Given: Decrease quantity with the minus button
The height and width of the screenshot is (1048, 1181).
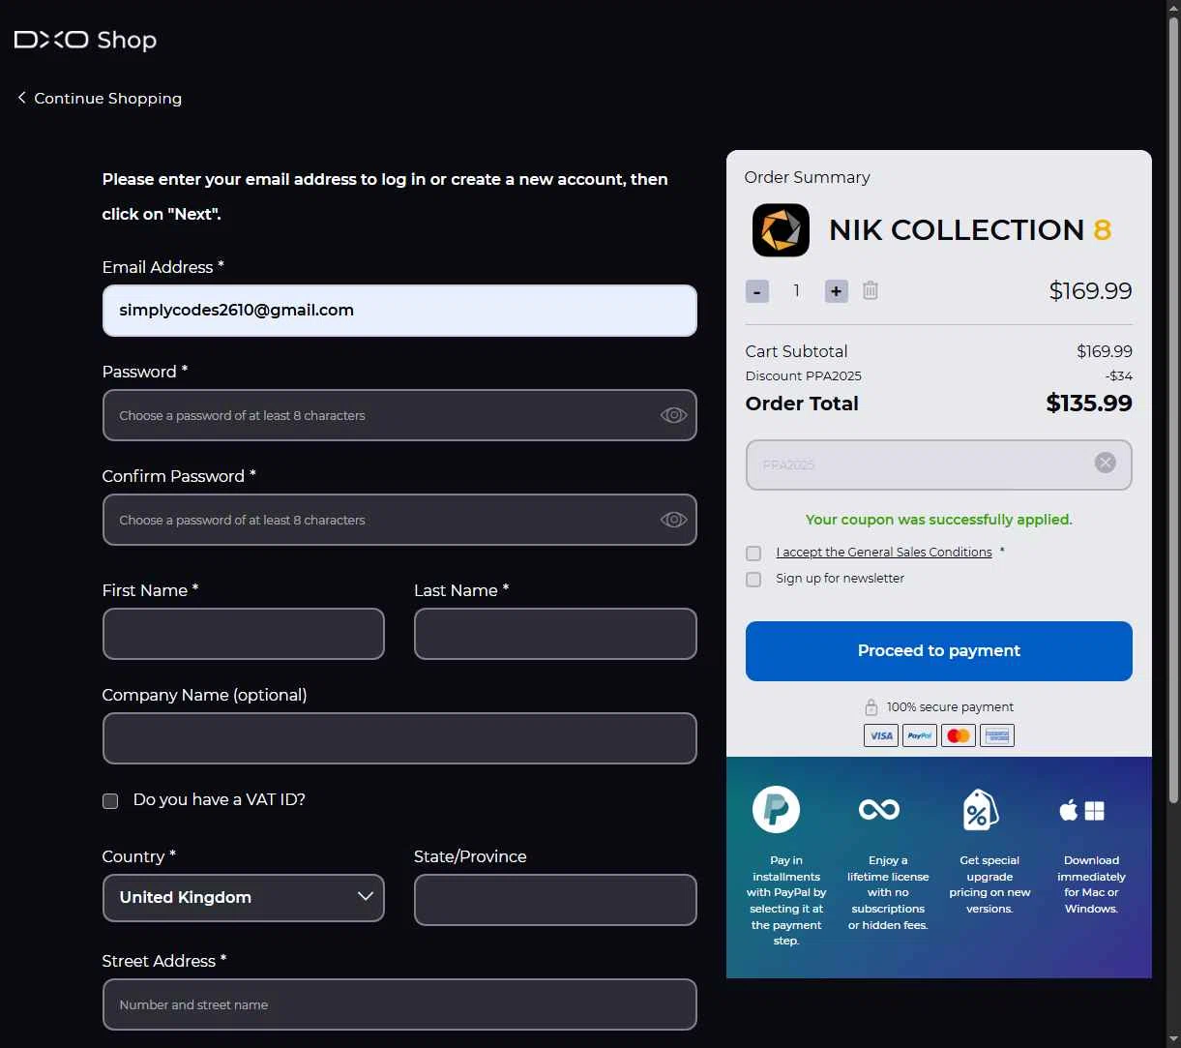Looking at the screenshot, I should click(757, 291).
